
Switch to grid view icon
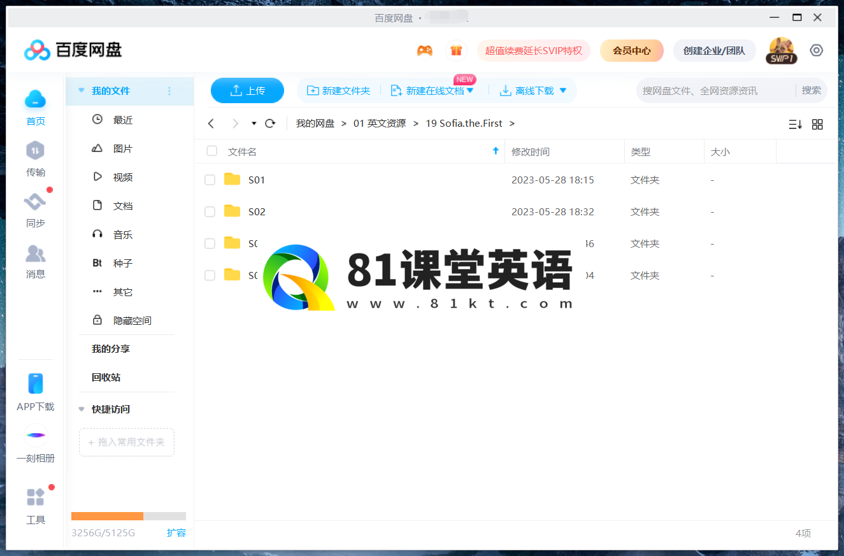[x=818, y=124]
